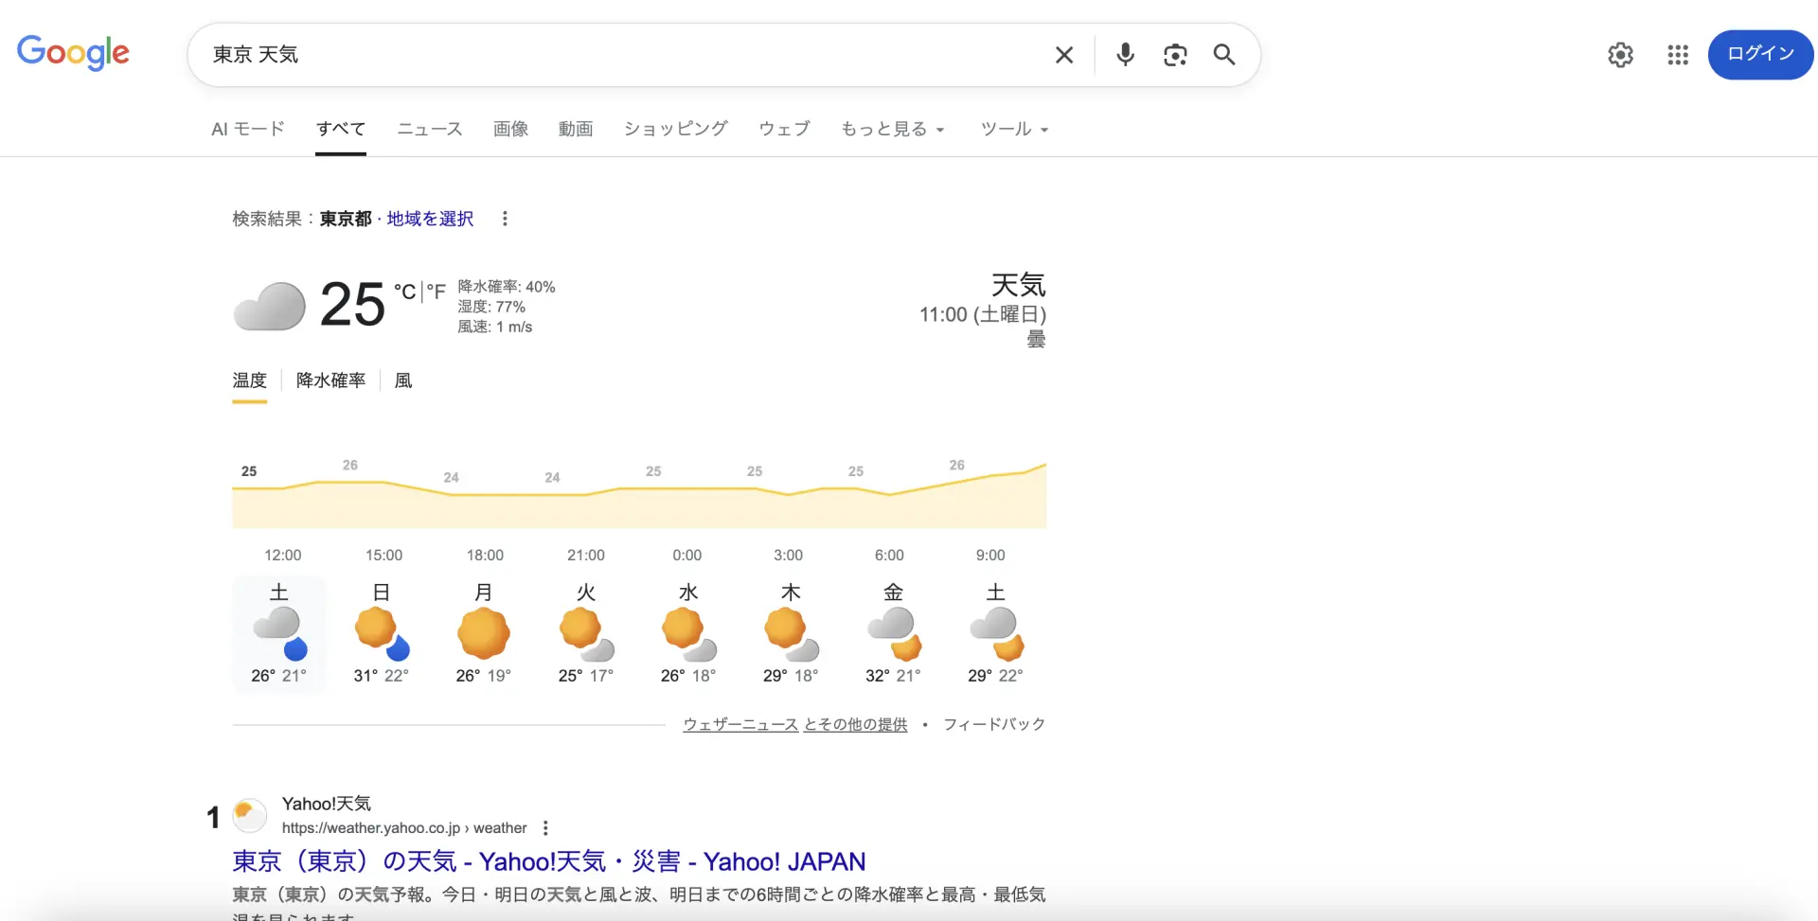Click 6:00 on hourly temperature chart
Image resolution: width=1818 pixels, height=921 pixels.
click(x=889, y=556)
